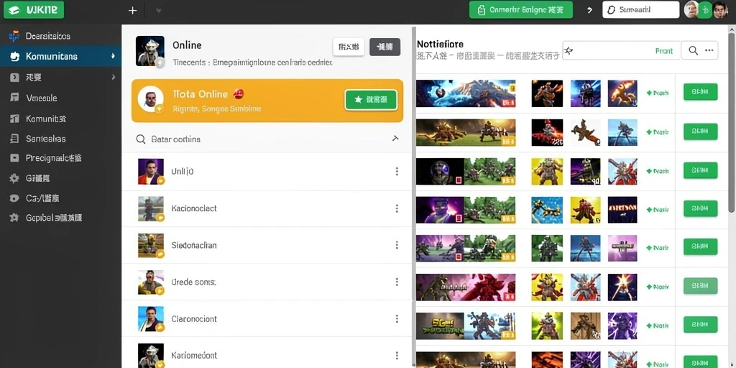The width and height of the screenshot is (736, 368).
Task: Open the dropdown arrow next to plus
Action: 158,10
